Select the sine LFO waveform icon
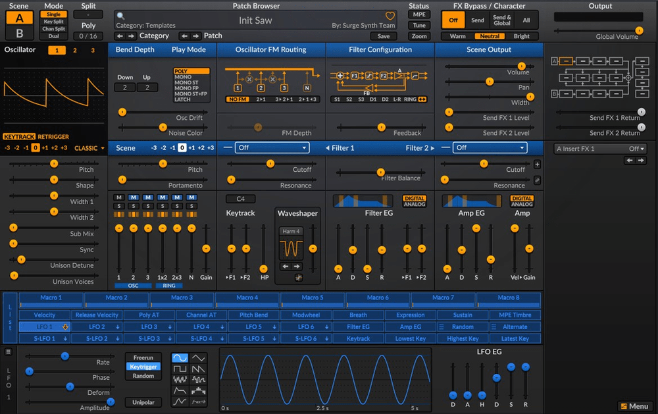Screen dimensions: 658x414 179,359
